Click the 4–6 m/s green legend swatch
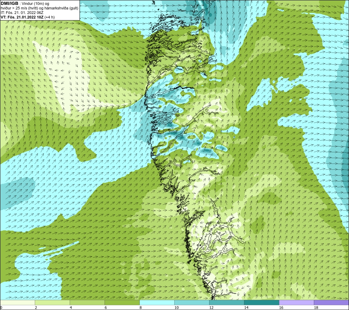349x310 pixels. click(87, 302)
